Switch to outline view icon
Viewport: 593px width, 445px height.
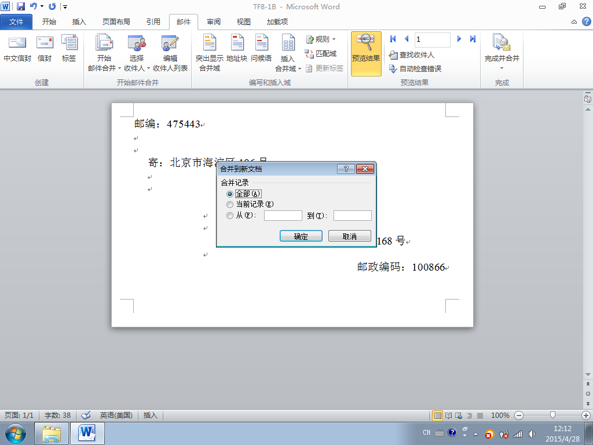point(469,415)
